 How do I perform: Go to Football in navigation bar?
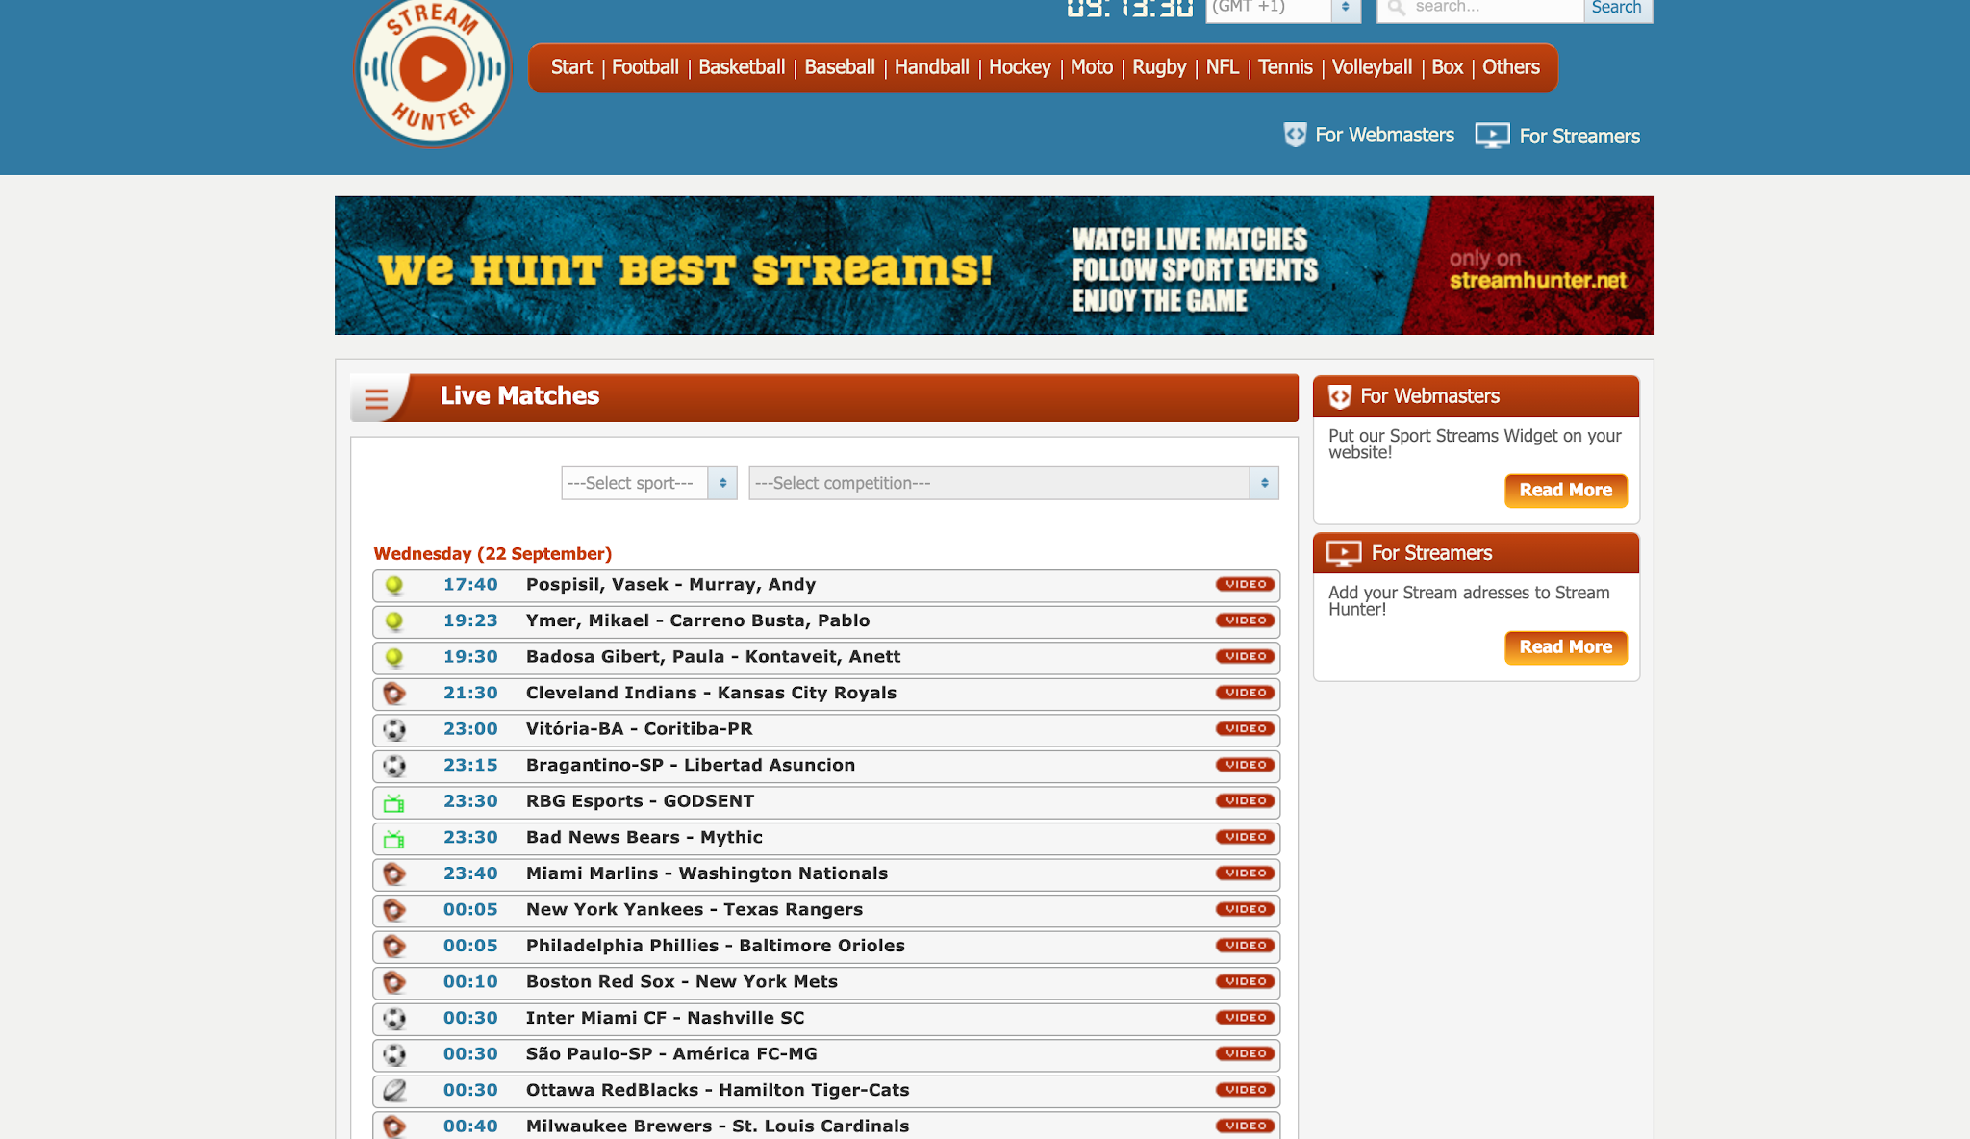pos(644,67)
